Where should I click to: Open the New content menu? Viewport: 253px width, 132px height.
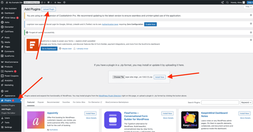point(58,2)
